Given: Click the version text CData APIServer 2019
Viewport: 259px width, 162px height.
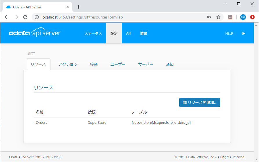Looking at the screenshot, I should (x=35, y=157).
